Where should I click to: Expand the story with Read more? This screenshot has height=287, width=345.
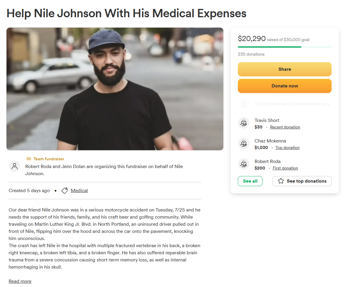tap(20, 281)
